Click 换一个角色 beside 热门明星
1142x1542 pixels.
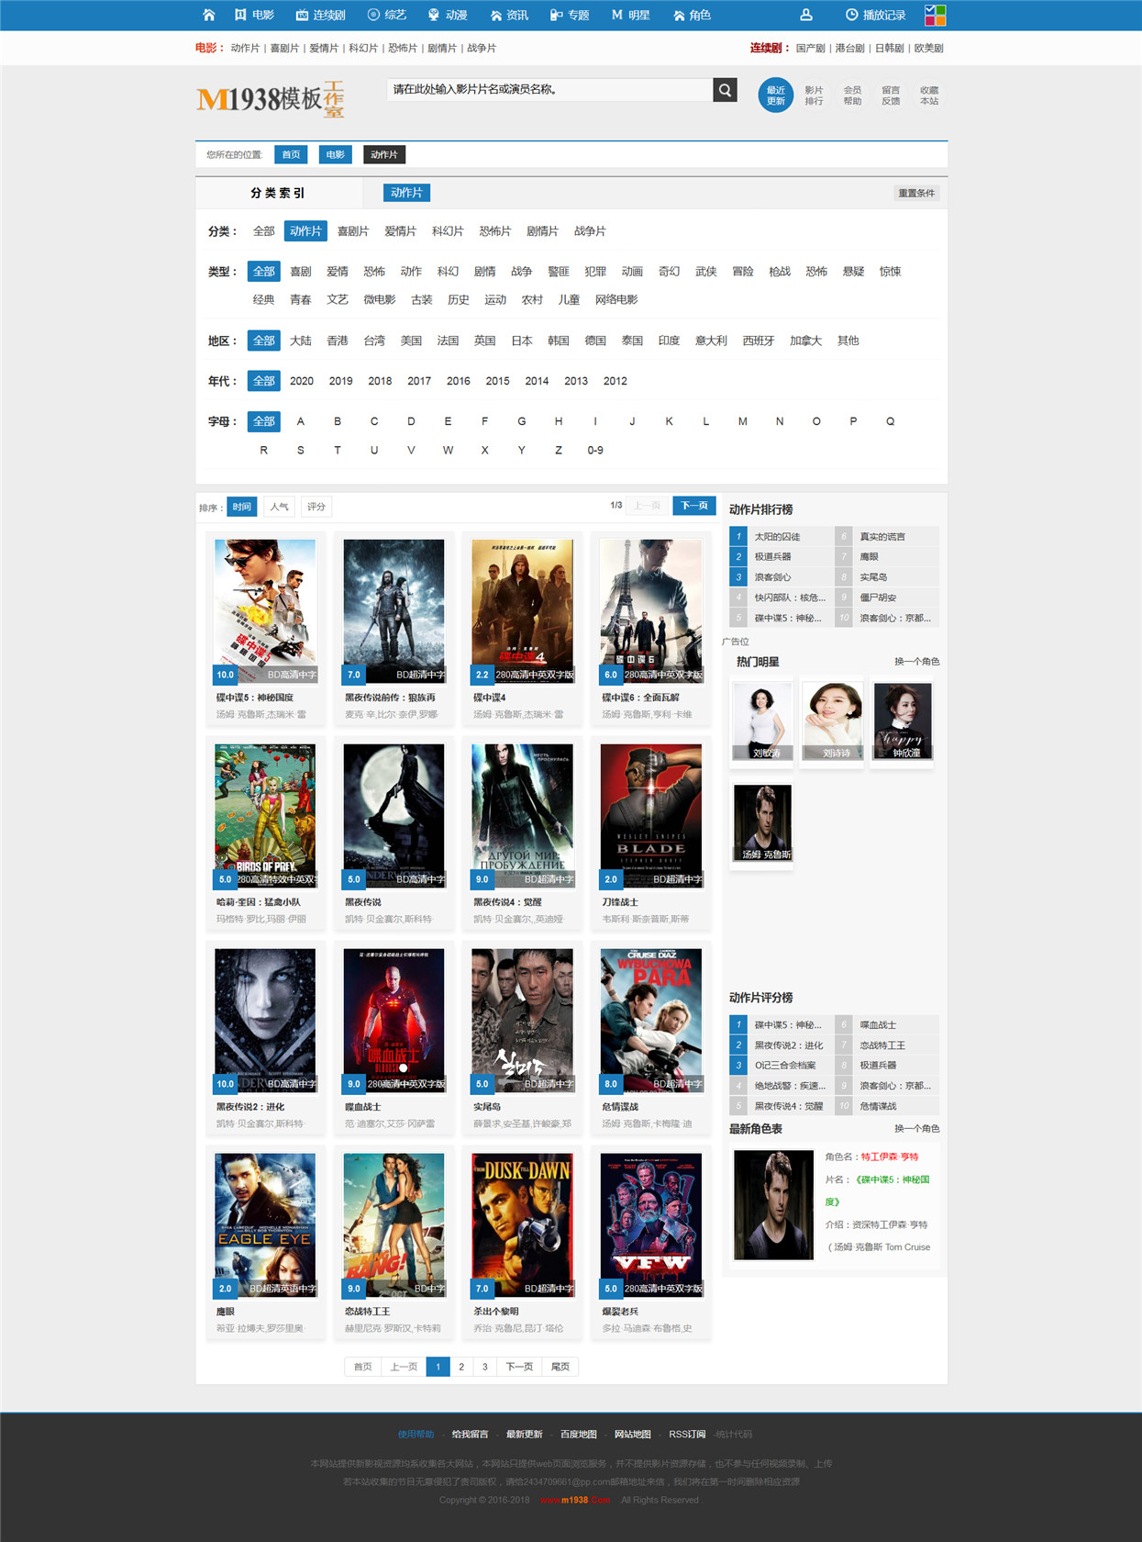916,662
